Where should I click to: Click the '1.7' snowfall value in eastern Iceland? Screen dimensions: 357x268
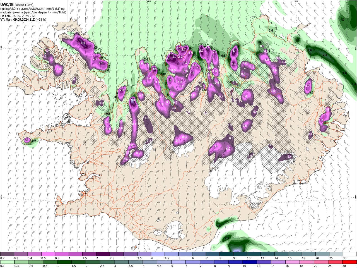[x=308, y=86]
